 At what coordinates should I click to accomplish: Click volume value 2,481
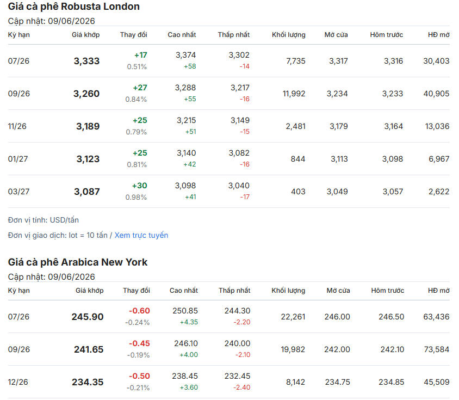coord(296,126)
